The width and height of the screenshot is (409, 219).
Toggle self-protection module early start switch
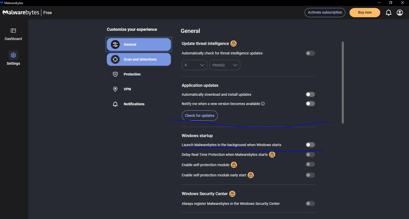tap(310, 175)
